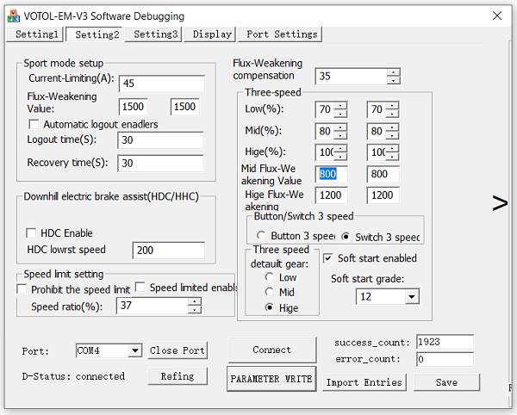Click the Import Entries button
The image size is (517, 415).
point(364,382)
